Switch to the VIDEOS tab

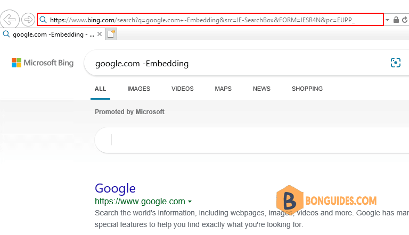183,89
